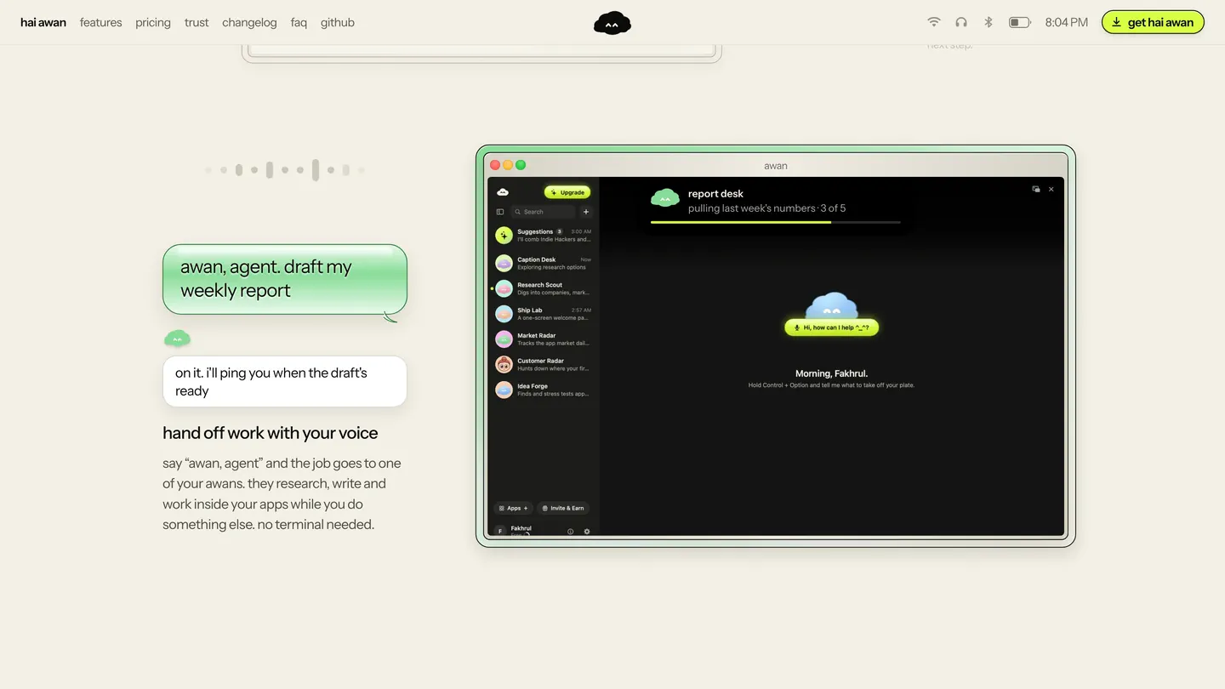Open the Suggestions conversation

point(543,235)
